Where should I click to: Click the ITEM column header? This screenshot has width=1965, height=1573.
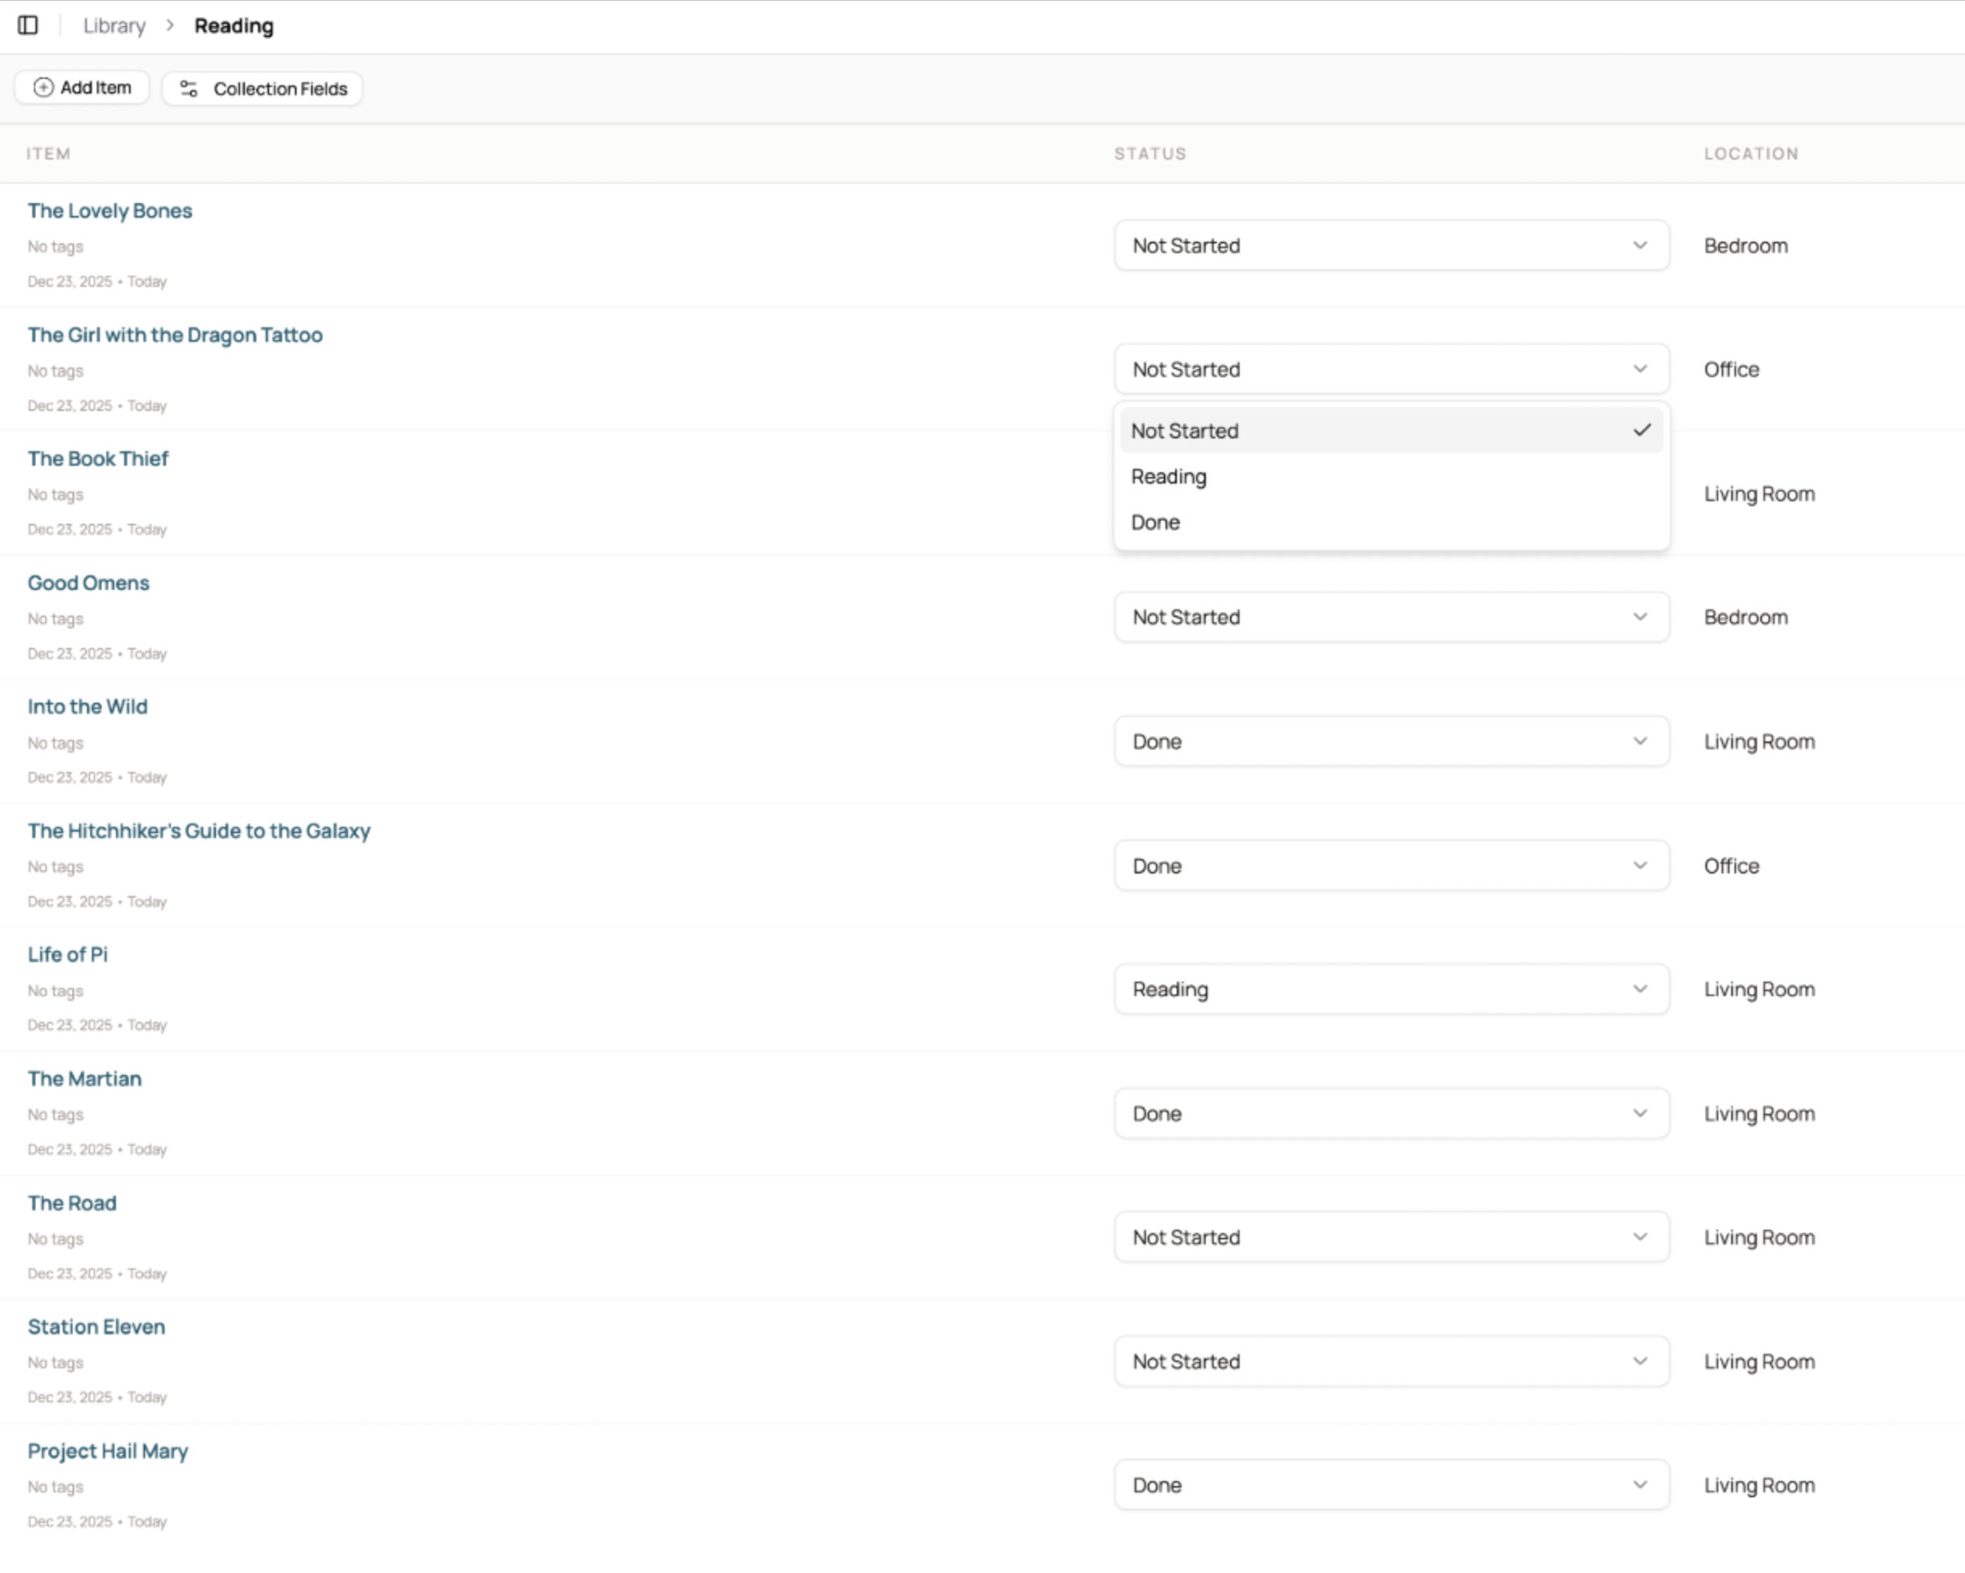48,153
